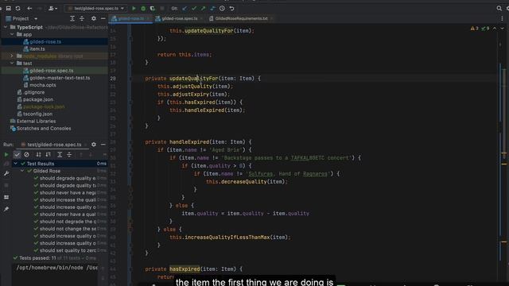Click the layout icon in Run sidebar

tap(6, 197)
